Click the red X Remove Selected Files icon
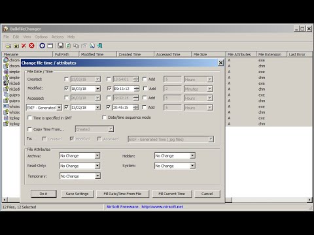Viewport: 314px width, 235px height. click(x=24, y=46)
